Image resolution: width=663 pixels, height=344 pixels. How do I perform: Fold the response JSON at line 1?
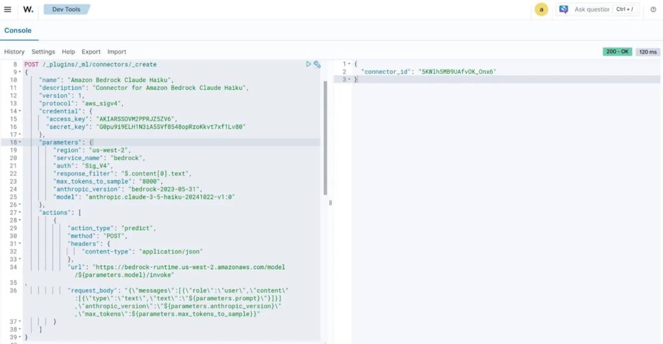(348, 64)
